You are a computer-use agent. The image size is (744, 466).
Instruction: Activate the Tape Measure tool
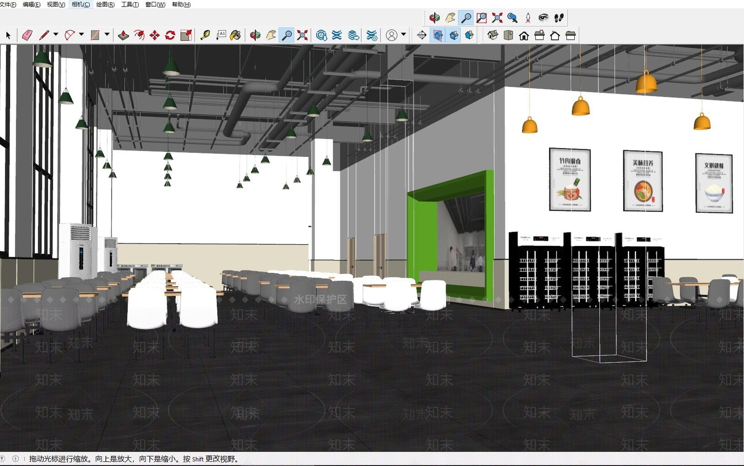pos(205,35)
